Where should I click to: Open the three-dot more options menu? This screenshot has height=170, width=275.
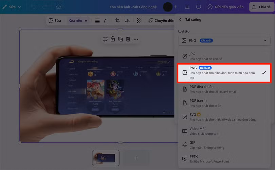point(136,39)
